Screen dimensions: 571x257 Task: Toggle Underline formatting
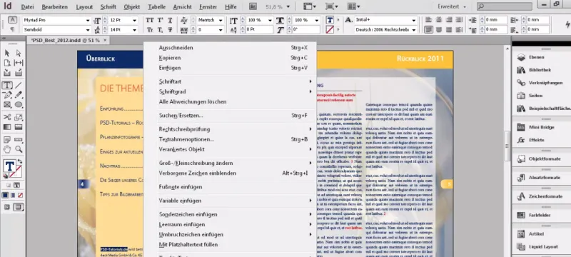point(170,21)
